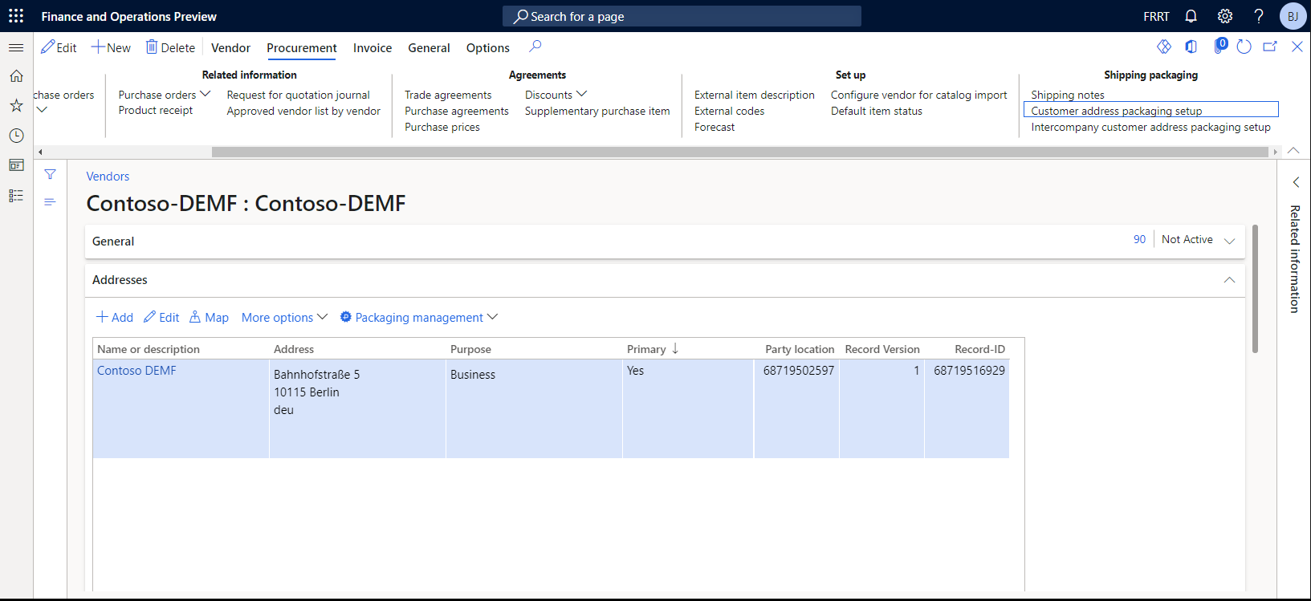The height and width of the screenshot is (601, 1311).
Task: Open the Contoso DEMF address link
Action: [x=136, y=371]
